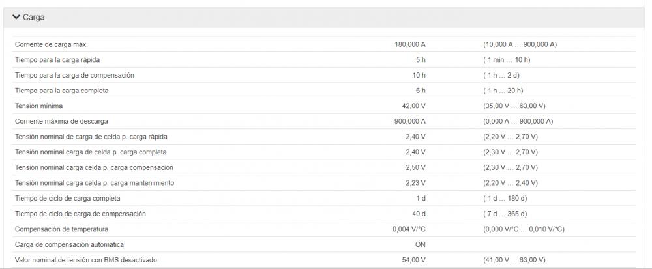Select Tiempo de ciclo de carga completa value 1 d
The width and height of the screenshot is (652, 269).
point(421,198)
